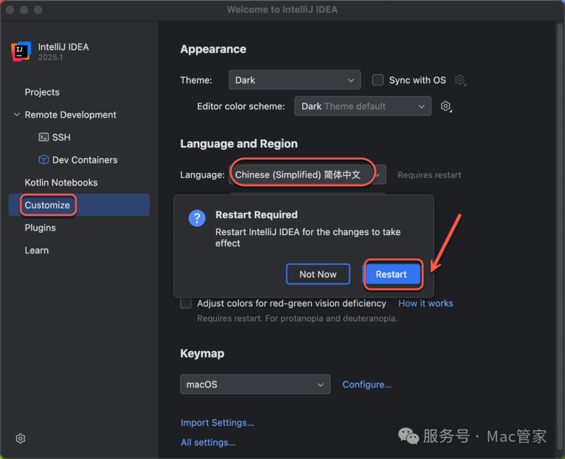Open the Language dropdown
The width and height of the screenshot is (565, 459).
click(x=307, y=175)
